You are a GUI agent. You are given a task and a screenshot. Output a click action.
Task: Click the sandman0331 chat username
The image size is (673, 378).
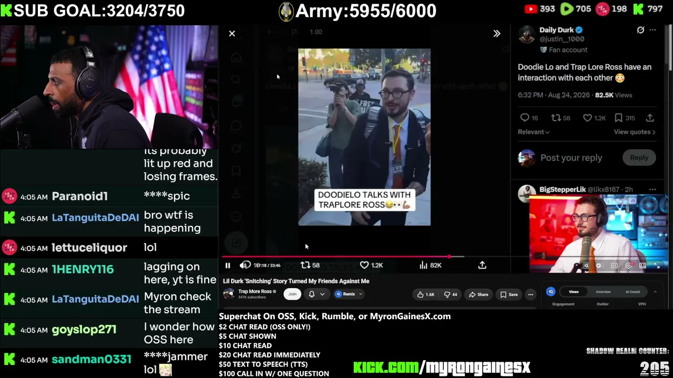(x=91, y=360)
